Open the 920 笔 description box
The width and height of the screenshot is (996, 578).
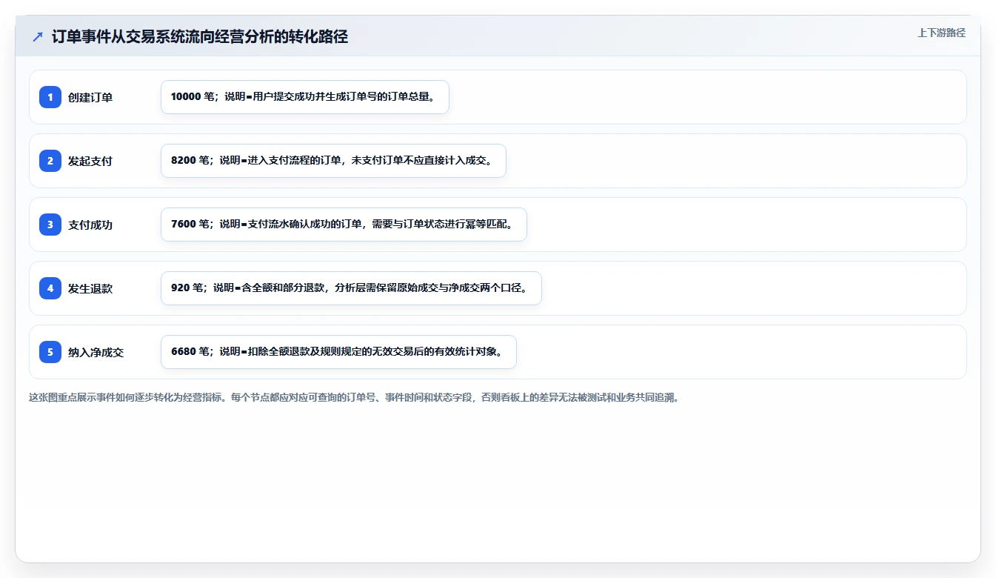[x=351, y=288]
